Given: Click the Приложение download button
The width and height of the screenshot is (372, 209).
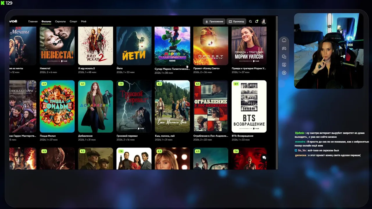Looking at the screenshot, I should 214,21.
